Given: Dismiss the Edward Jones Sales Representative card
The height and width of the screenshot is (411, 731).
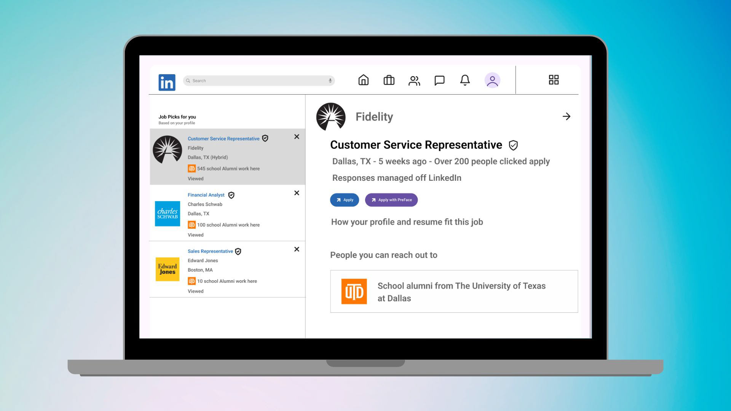Looking at the screenshot, I should (297, 249).
